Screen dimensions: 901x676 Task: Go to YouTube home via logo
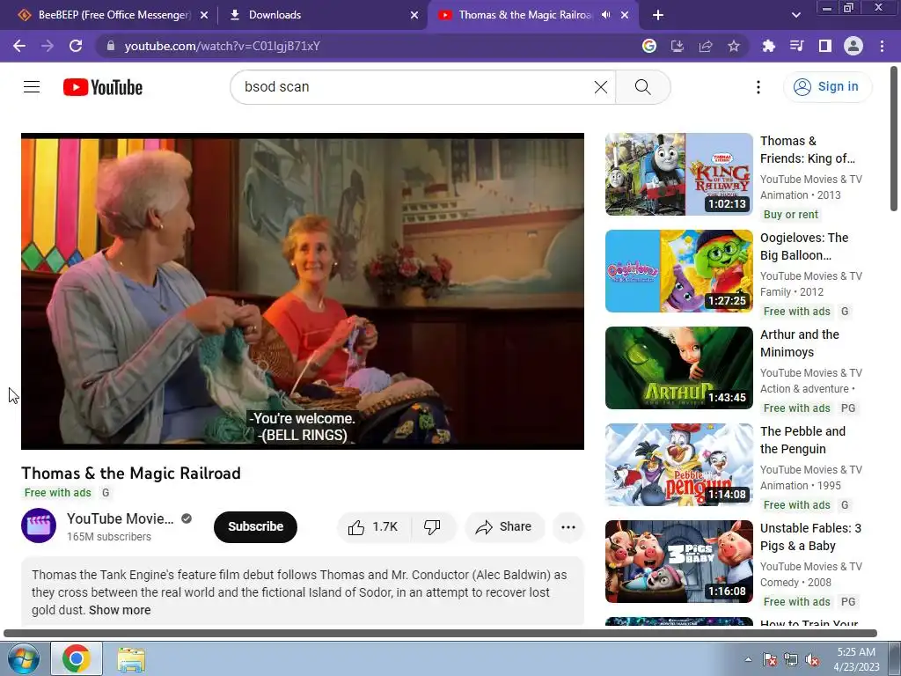pyautogui.click(x=103, y=87)
